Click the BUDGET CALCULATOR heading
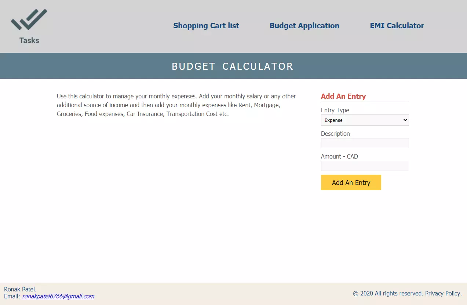 click(233, 66)
